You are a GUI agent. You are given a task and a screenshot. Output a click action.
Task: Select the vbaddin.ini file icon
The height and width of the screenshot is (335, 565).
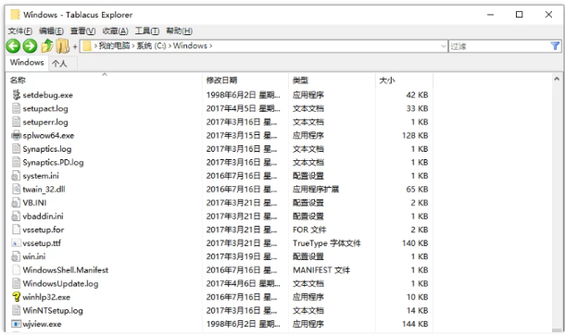[16, 217]
